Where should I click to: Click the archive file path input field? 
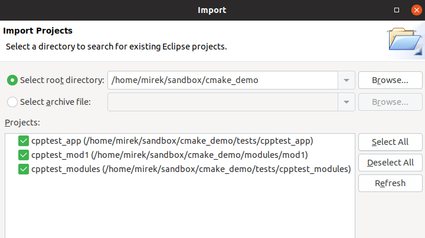click(x=223, y=102)
